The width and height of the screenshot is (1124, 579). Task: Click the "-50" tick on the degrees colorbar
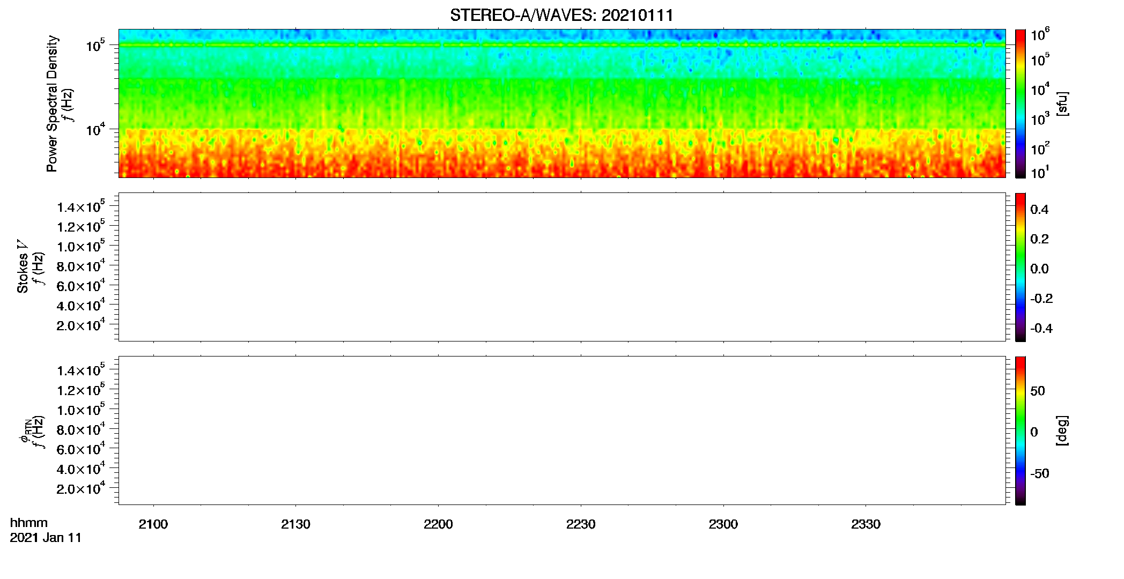(x=1040, y=474)
